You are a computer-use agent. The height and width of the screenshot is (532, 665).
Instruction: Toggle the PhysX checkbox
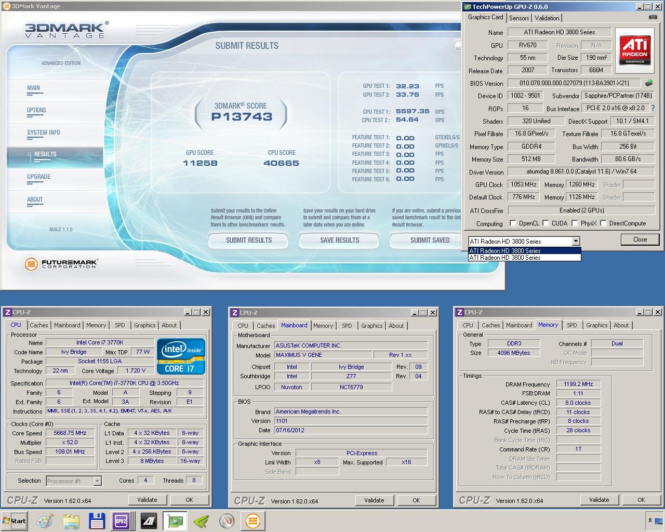tap(575, 223)
